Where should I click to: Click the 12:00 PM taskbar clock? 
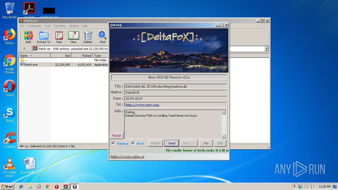(x=325, y=187)
